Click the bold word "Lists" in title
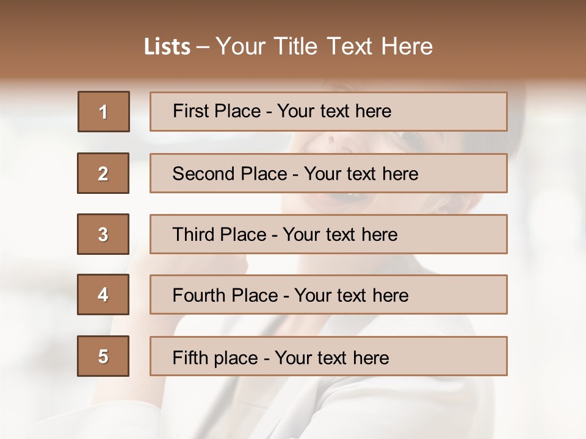The width and height of the screenshot is (586, 439). point(167,47)
